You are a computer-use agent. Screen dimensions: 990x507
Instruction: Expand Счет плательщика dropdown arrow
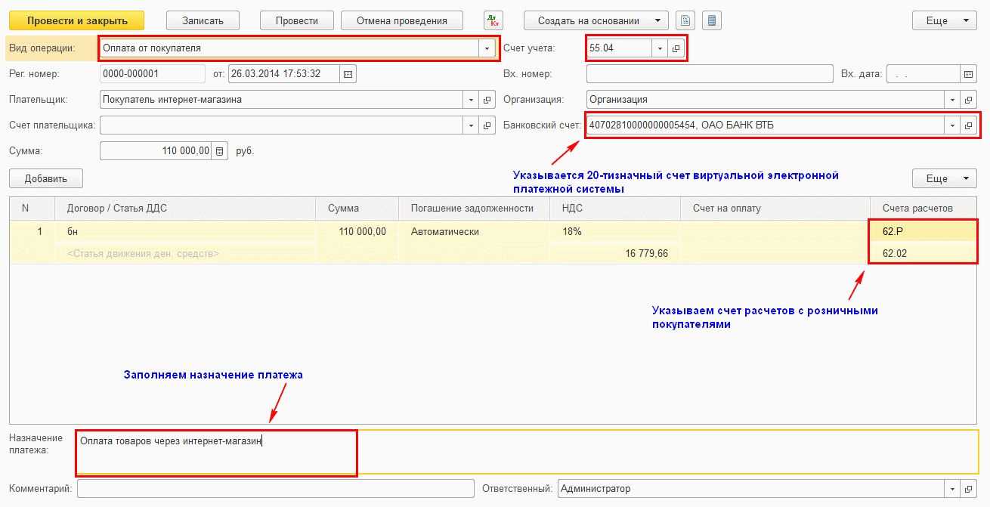(x=471, y=125)
